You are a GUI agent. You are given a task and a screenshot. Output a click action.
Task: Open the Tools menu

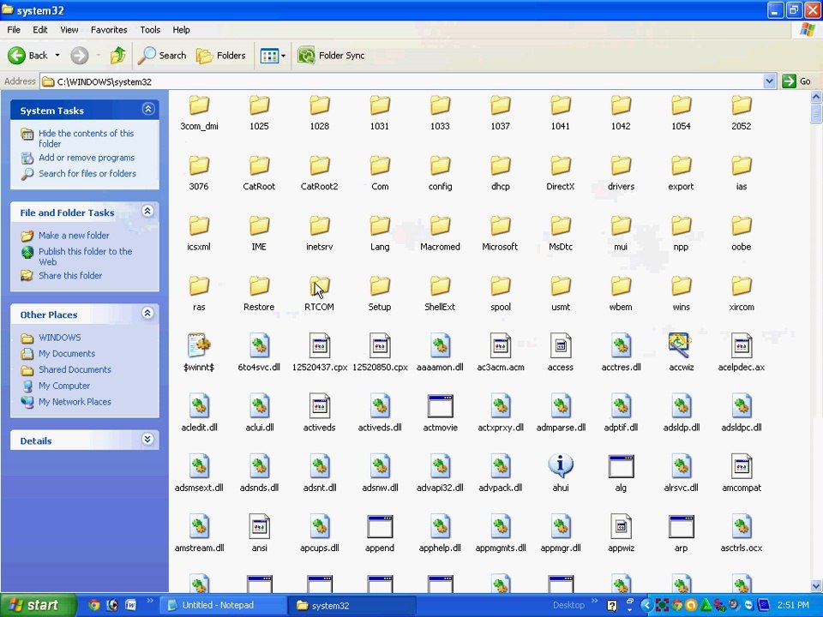150,30
